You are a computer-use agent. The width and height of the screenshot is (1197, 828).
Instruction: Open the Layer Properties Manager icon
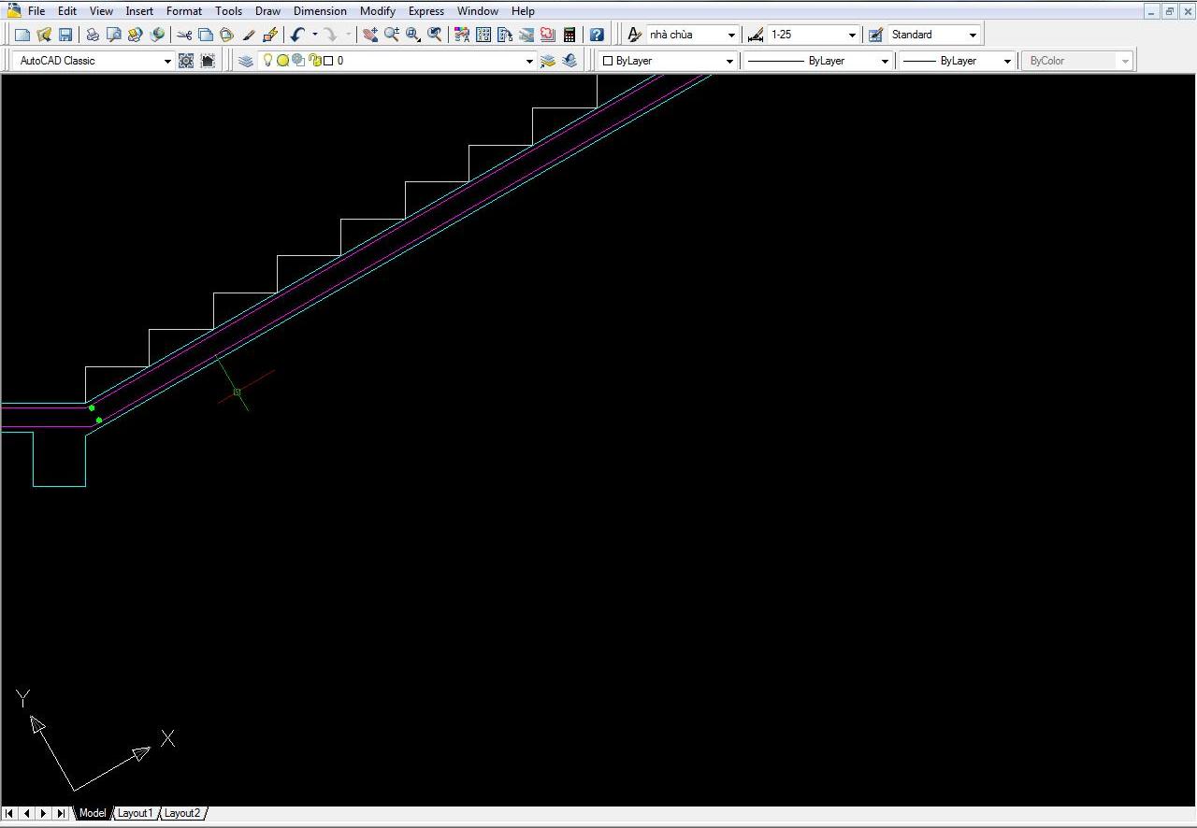pos(246,61)
